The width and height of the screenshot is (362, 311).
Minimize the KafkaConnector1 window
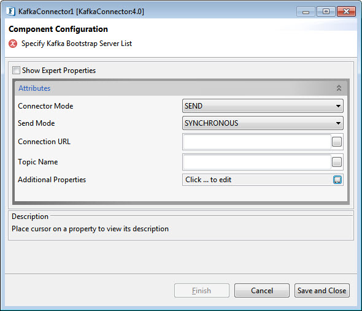(x=306, y=12)
